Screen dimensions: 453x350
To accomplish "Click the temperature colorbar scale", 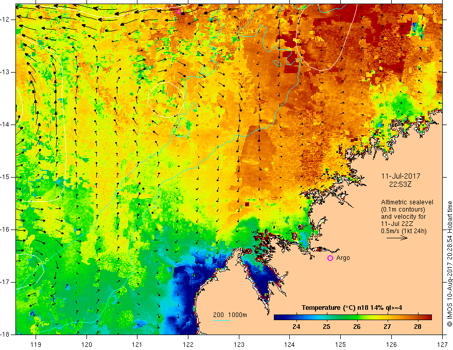I will 353,318.
